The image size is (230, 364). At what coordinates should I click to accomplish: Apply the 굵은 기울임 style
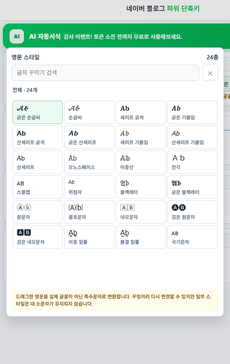[192, 113]
